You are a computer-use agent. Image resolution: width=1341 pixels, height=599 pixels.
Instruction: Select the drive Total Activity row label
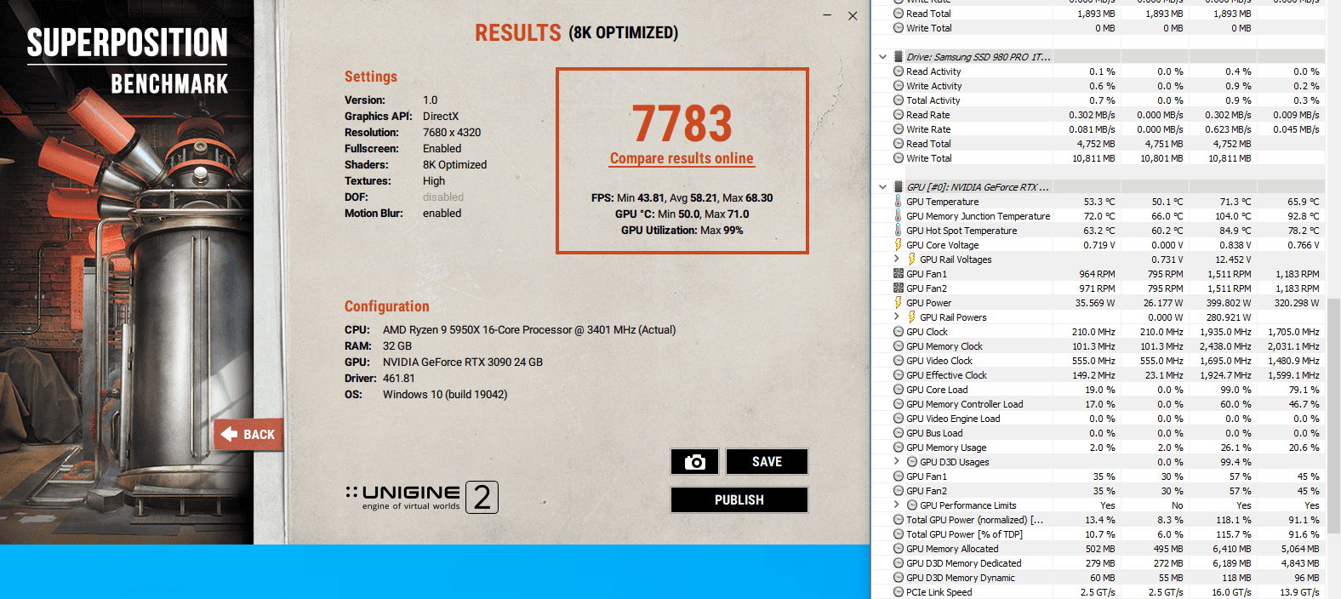(x=933, y=100)
